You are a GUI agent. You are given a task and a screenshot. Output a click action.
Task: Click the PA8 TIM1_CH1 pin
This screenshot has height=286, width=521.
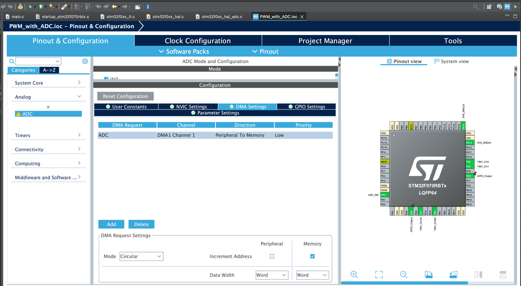(x=469, y=166)
